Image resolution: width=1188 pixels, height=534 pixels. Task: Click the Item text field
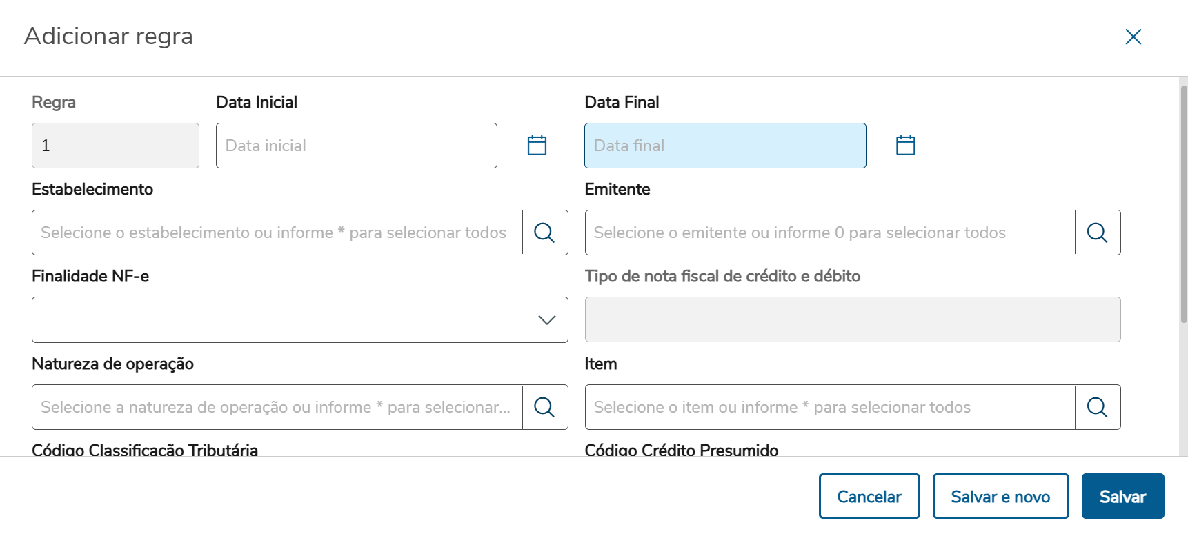(x=828, y=407)
